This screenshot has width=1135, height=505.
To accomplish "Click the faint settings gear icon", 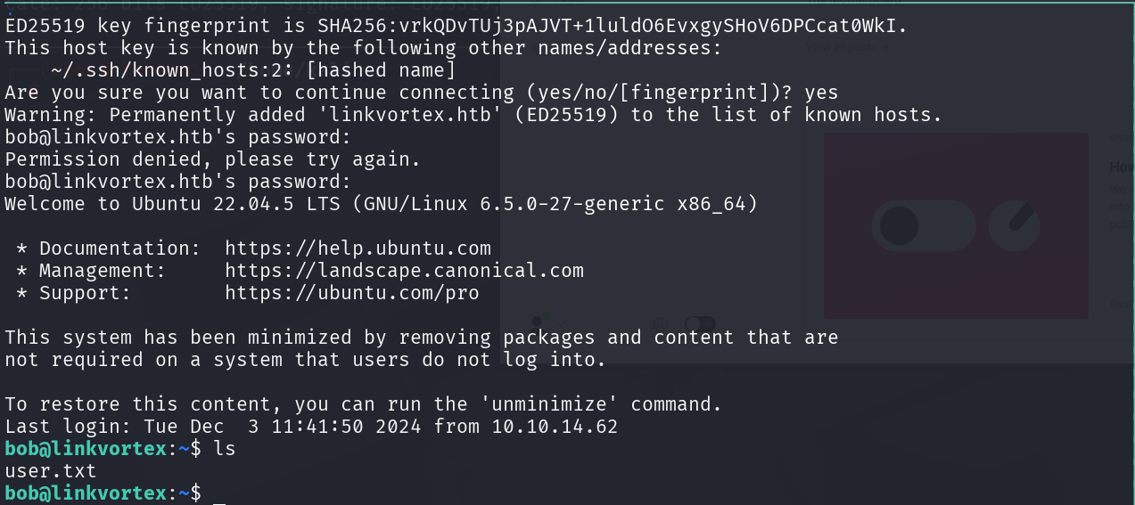I will pyautogui.click(x=661, y=325).
